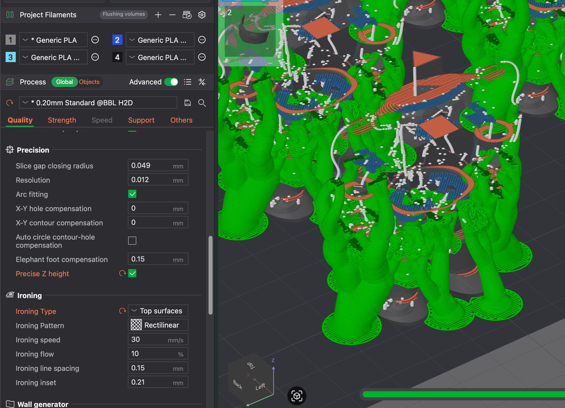Open the Speed tab

(102, 120)
